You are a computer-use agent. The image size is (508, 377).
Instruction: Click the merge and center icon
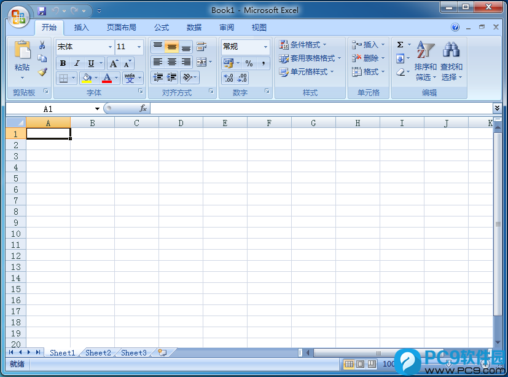(201, 62)
